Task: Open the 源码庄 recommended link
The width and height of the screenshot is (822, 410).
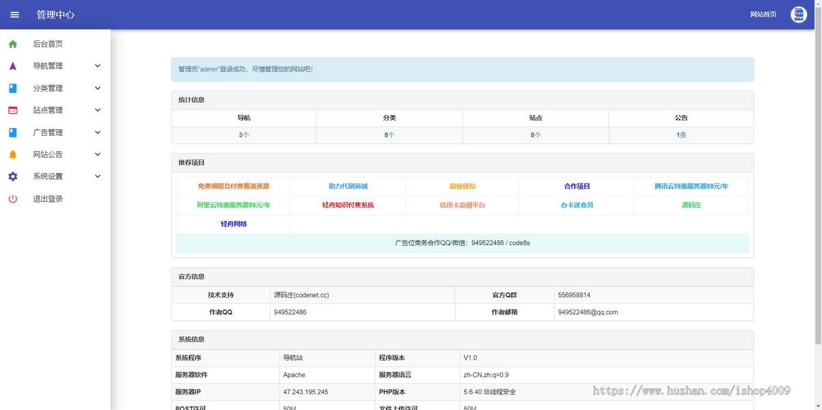Action: tap(691, 205)
